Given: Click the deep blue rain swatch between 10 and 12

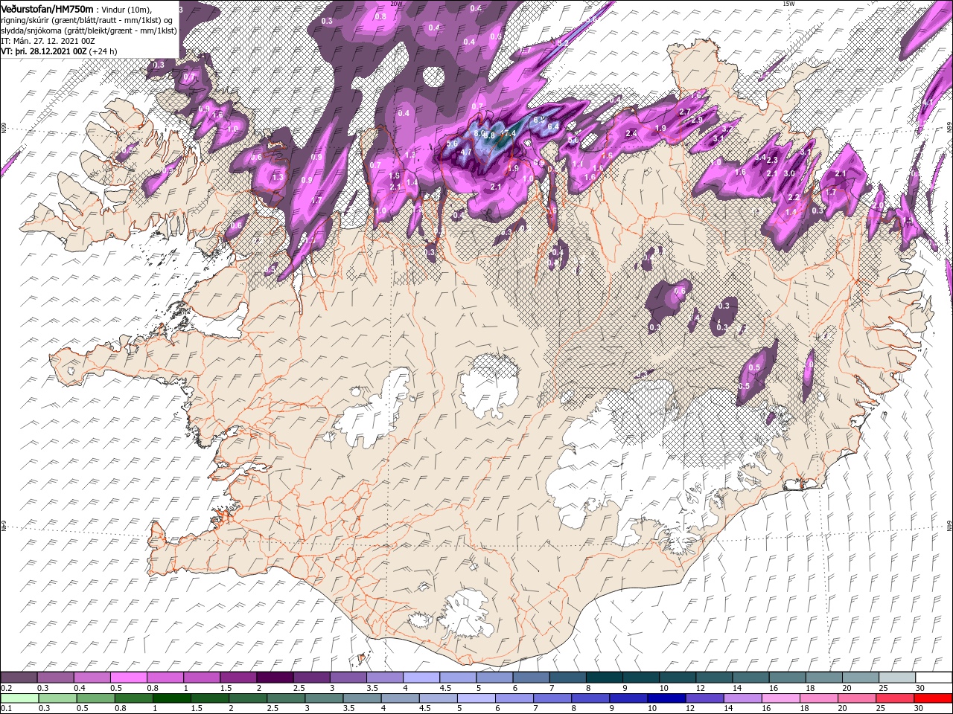Looking at the screenshot, I should tap(666, 698).
